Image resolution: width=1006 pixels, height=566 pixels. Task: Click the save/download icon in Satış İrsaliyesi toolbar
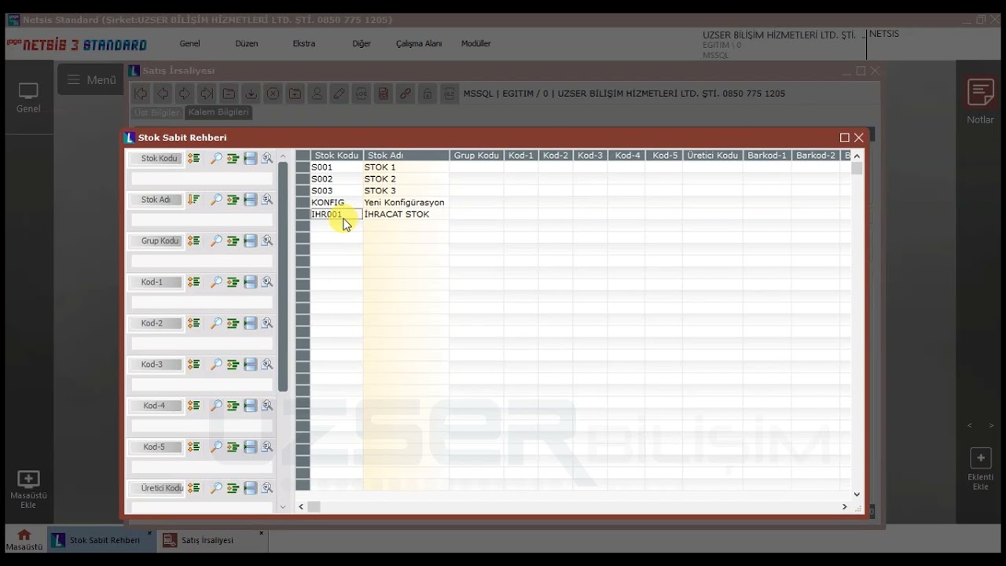pyautogui.click(x=251, y=94)
